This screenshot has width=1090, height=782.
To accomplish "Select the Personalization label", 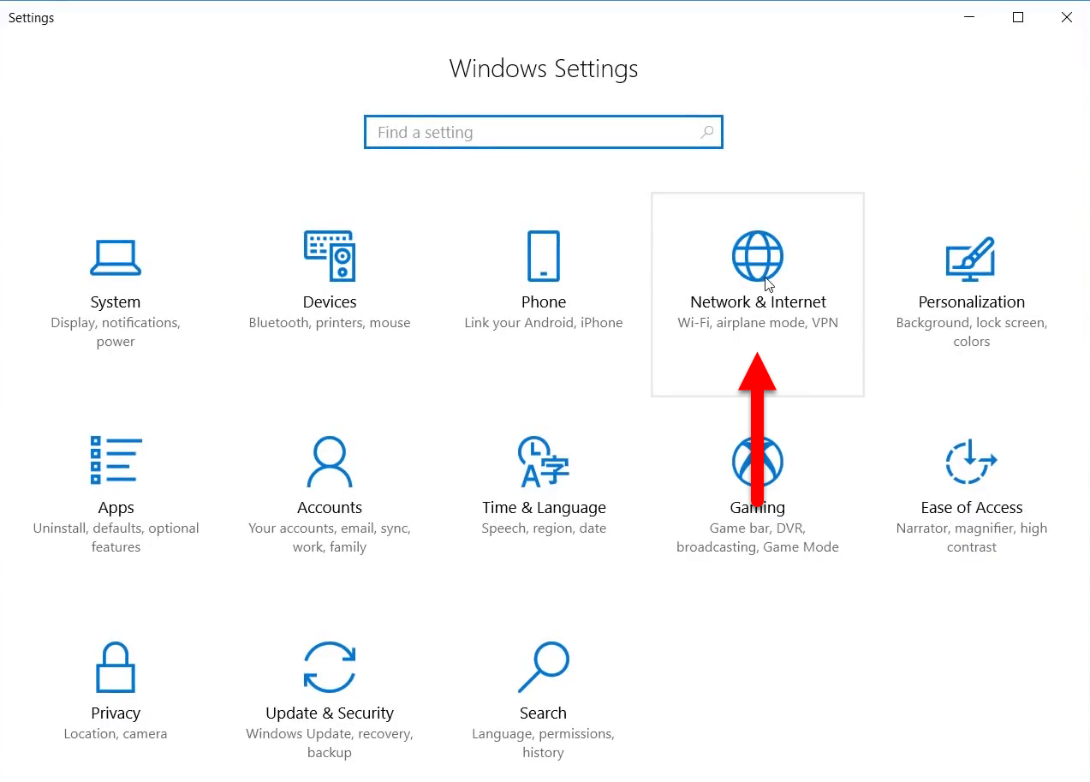I will (x=971, y=301).
